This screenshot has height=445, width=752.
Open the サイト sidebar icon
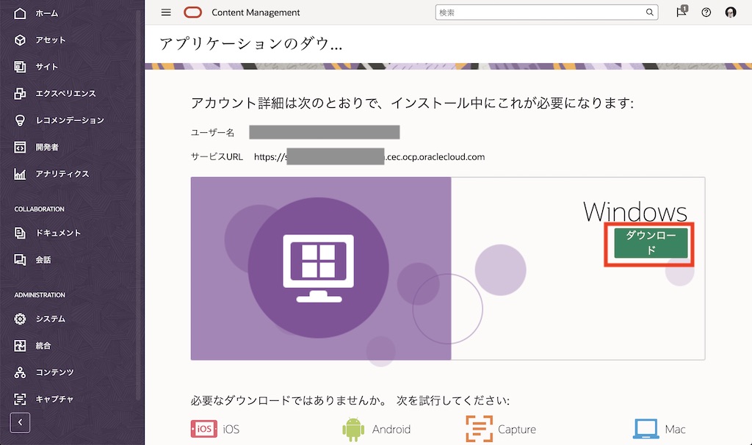tap(21, 66)
